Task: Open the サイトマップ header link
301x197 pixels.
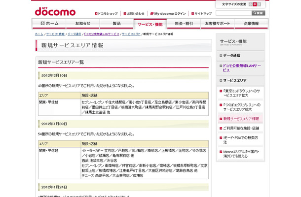Action: point(201,14)
